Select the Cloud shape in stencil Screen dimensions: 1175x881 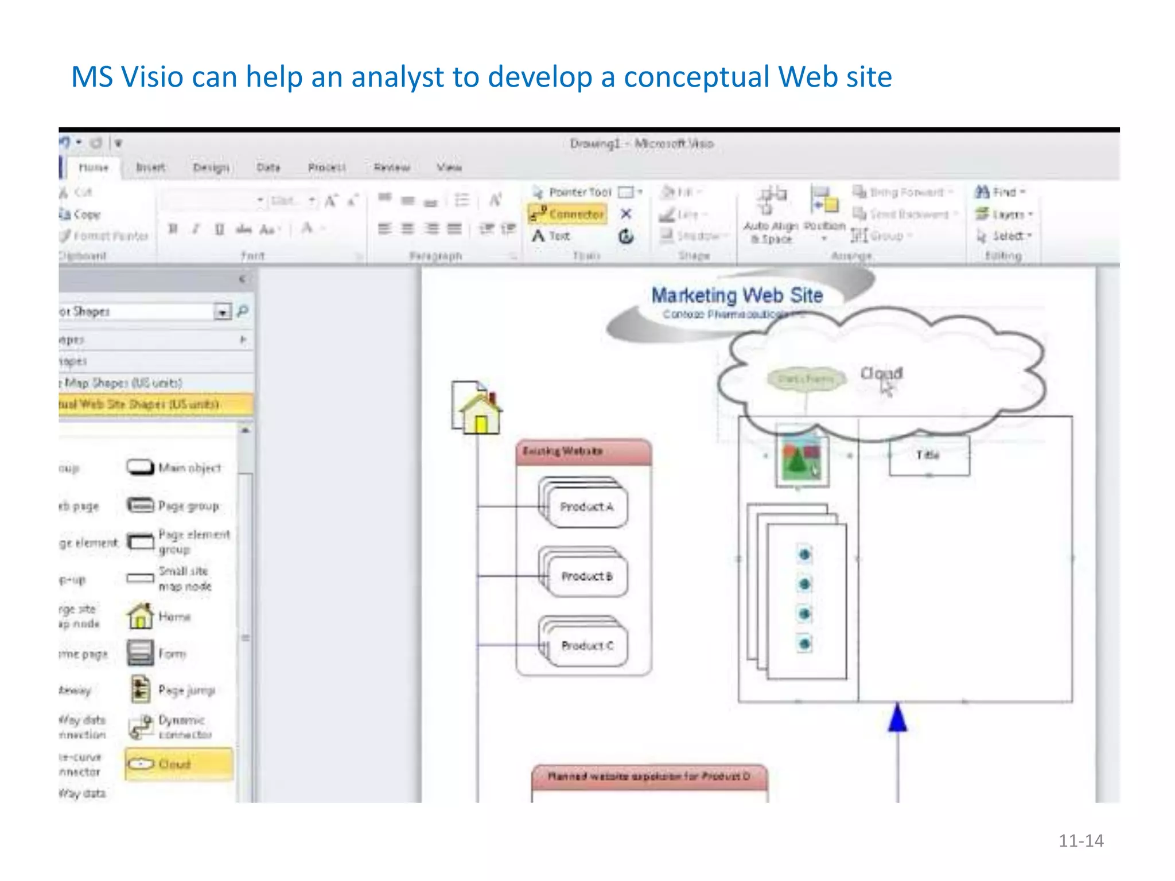coord(179,764)
